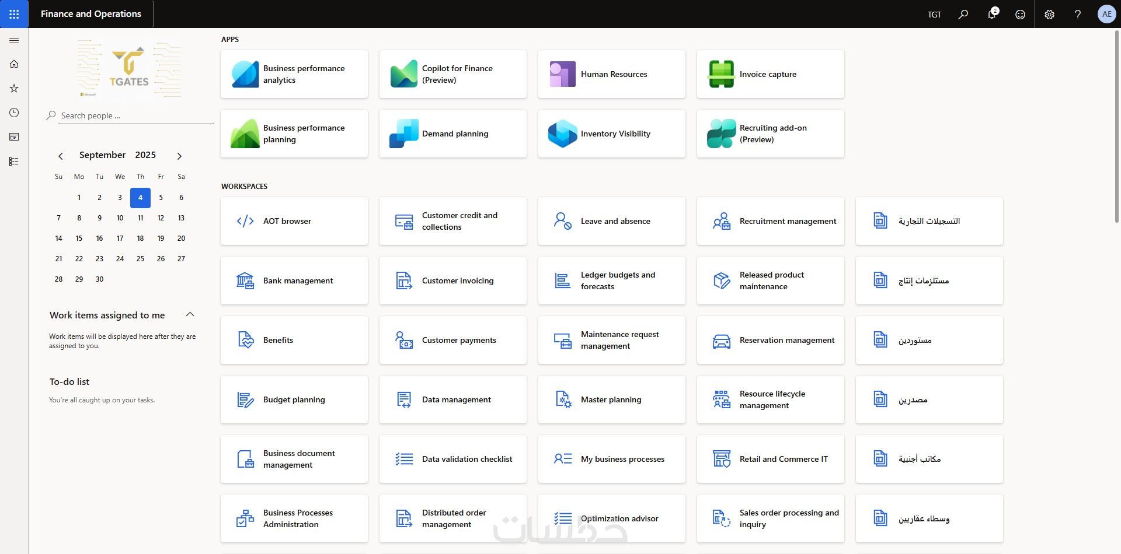
Task: Click the feedback smiley icon
Action: 1020,14
